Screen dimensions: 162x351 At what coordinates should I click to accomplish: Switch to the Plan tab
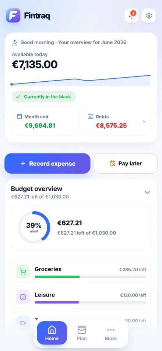(82, 333)
